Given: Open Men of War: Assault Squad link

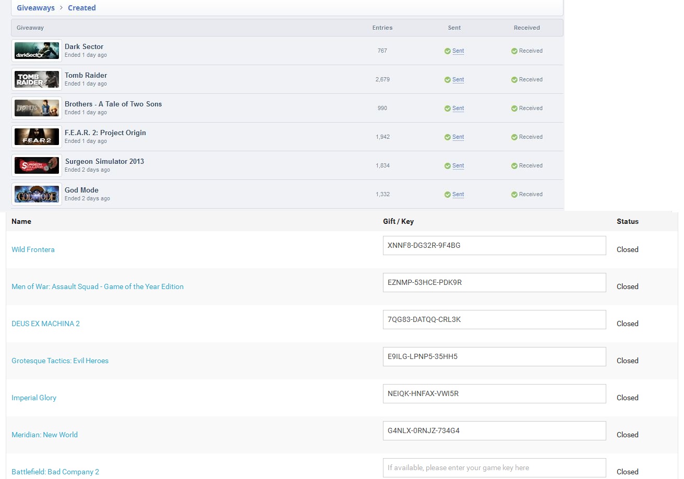Looking at the screenshot, I should [x=98, y=286].
